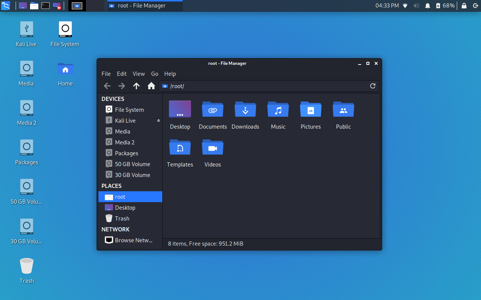Screen dimensions: 481x300
Task: Open the Templates folder
Action: coord(180,151)
